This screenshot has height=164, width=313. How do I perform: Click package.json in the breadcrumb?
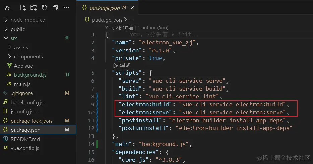(107, 20)
